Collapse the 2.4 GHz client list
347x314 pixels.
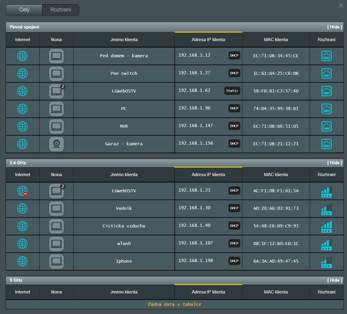(x=335, y=163)
